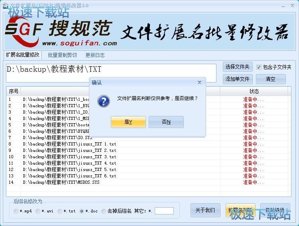Select the *.doc radio option
299x226 pixels.
click(x=82, y=211)
